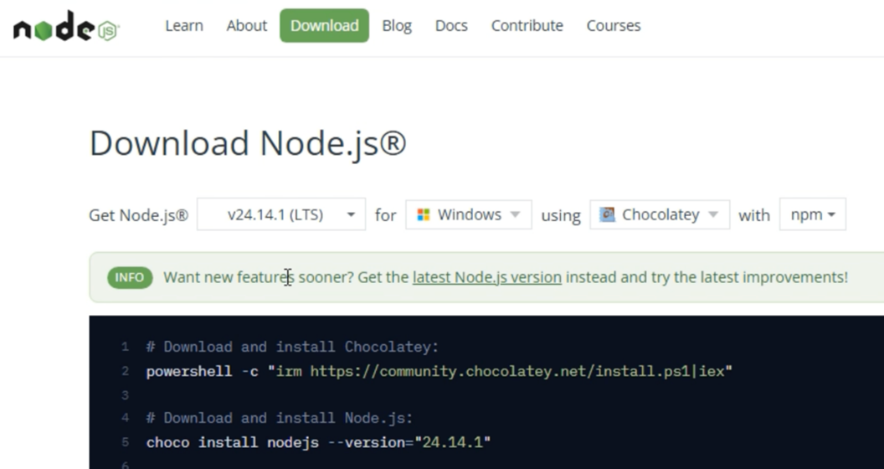Click the Chocolatey logo icon

(607, 214)
